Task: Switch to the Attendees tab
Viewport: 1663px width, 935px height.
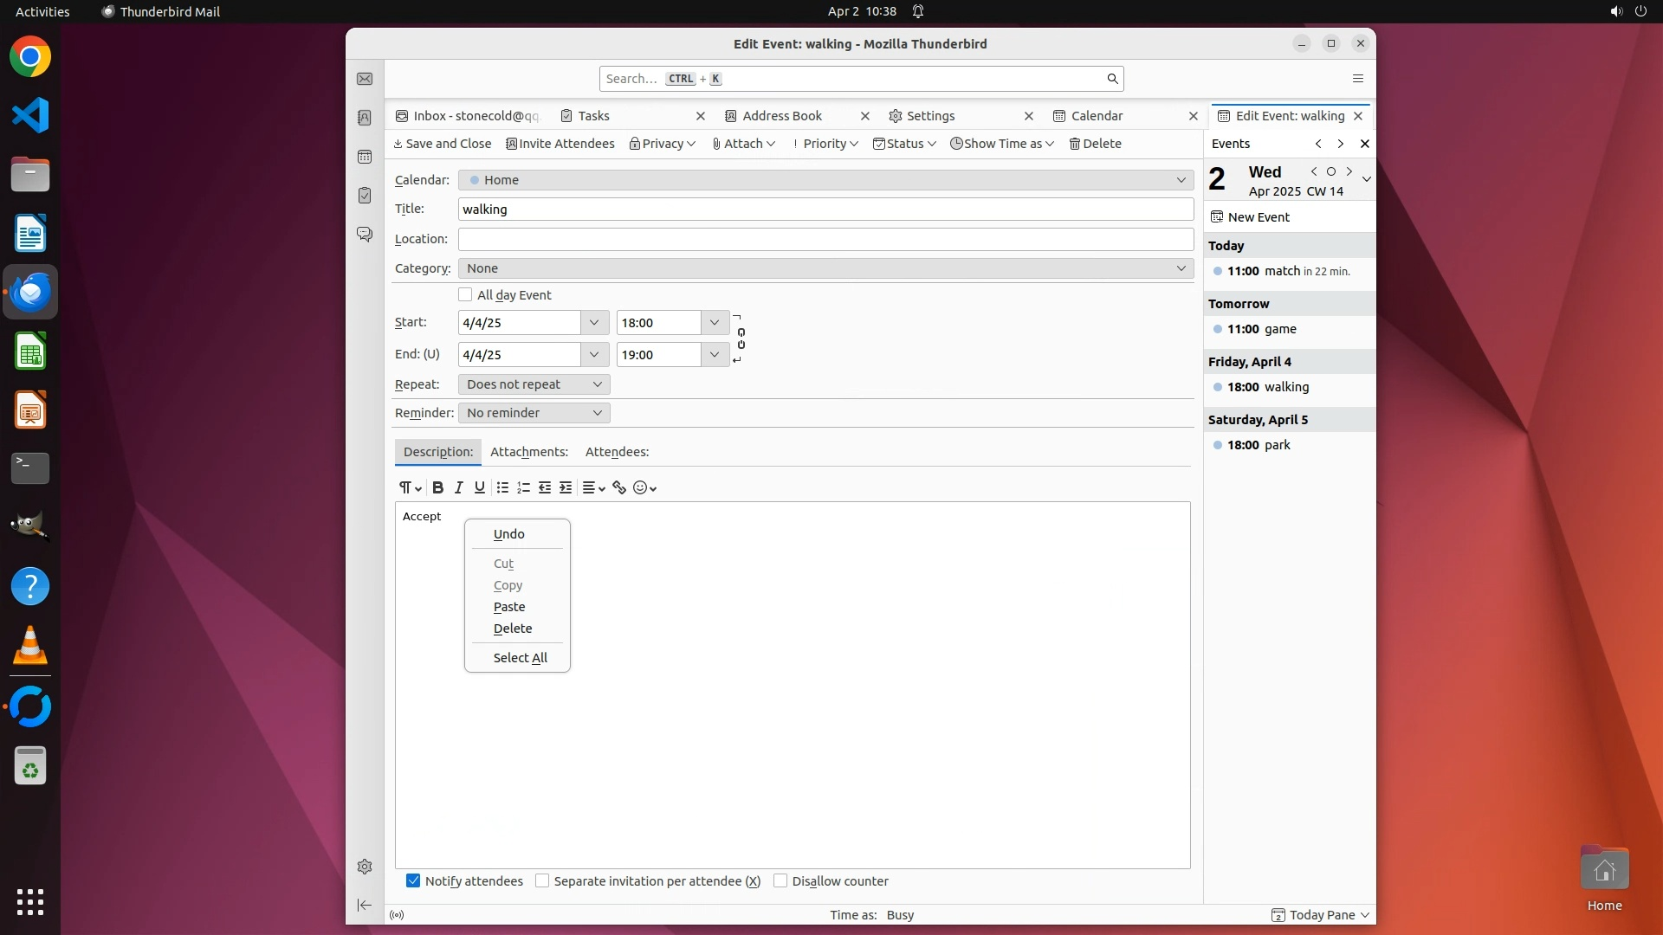Action: (617, 452)
